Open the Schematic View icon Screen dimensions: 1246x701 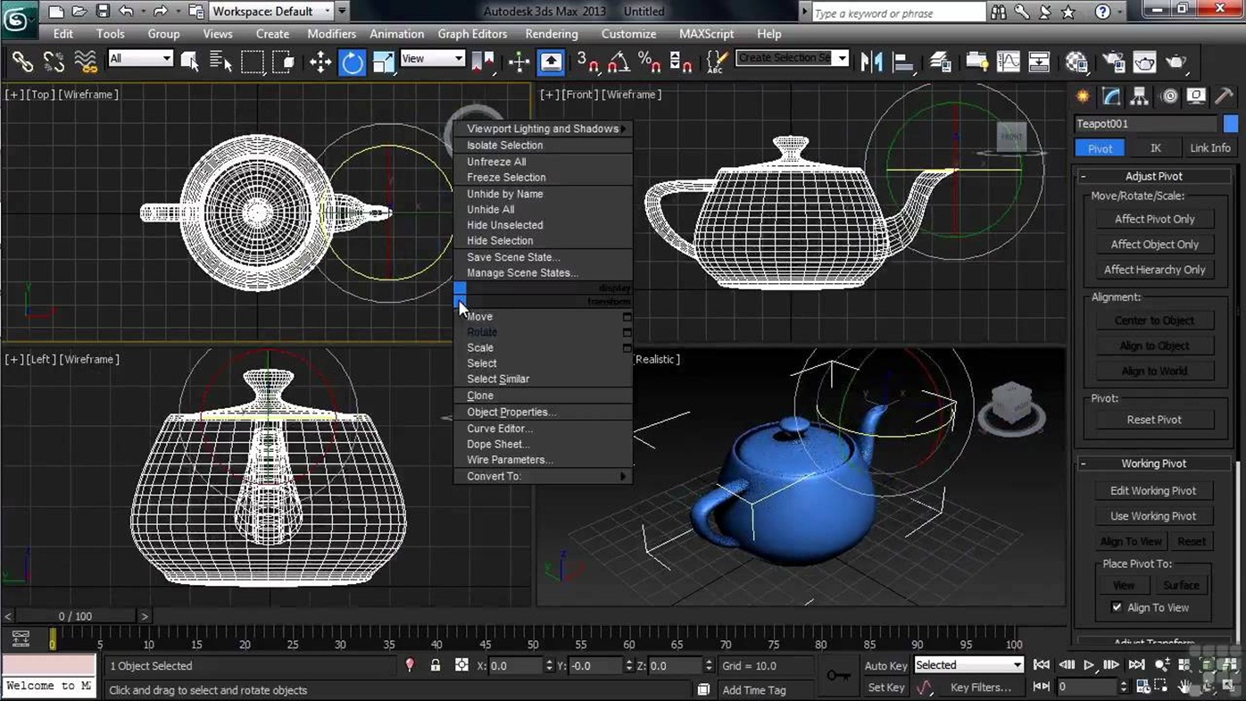point(1039,62)
